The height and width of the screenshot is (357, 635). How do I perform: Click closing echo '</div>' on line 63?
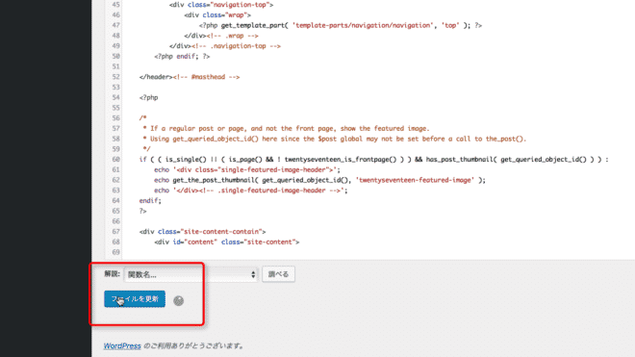[x=251, y=191]
